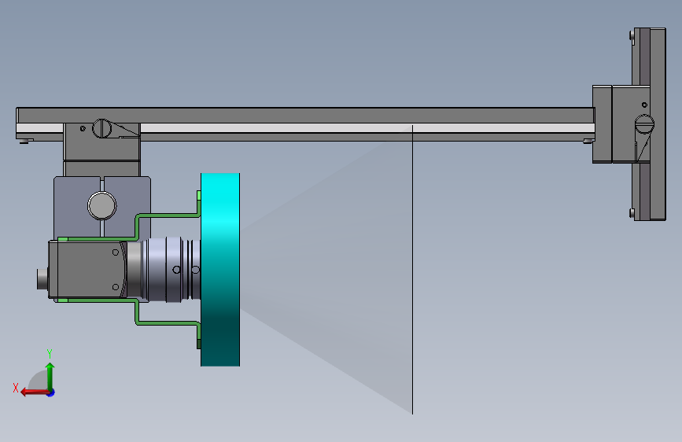Click the 'Y' axis label
682x442 pixels.
click(x=49, y=353)
